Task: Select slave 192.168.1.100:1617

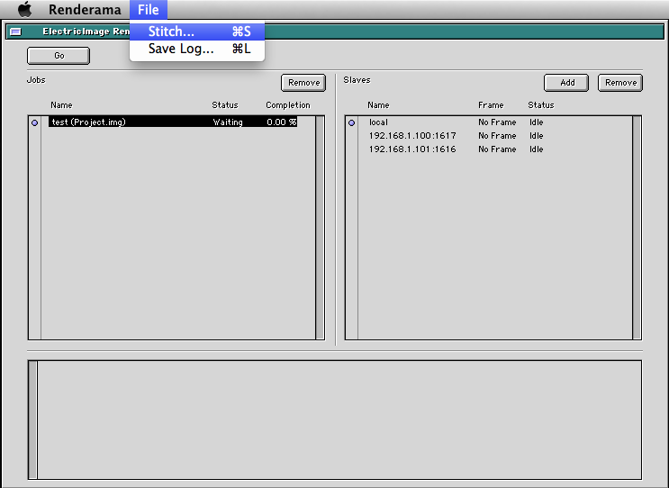Action: 412,136
